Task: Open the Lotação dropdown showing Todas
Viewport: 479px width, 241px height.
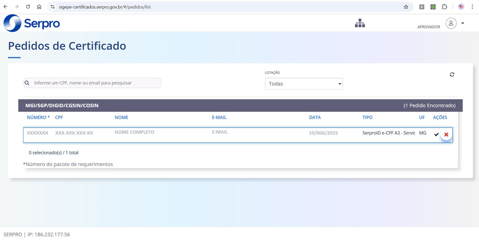Action: point(303,84)
